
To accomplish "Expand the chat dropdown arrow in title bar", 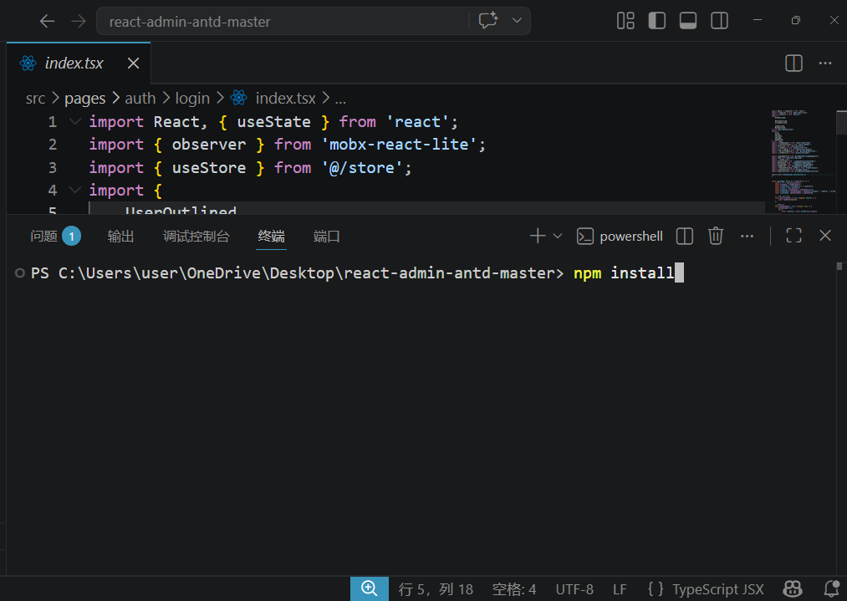I will coord(517,21).
